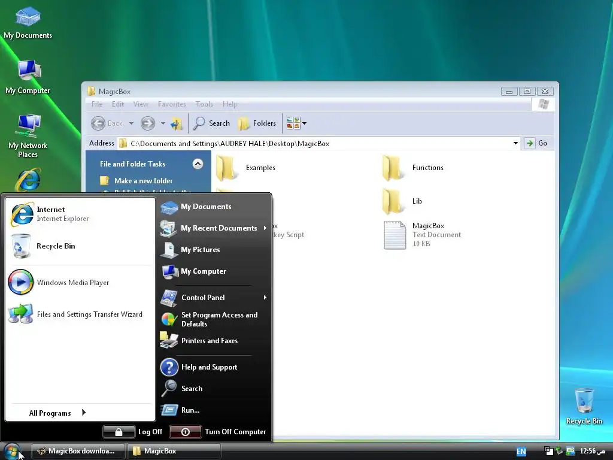Open the Tools menu
This screenshot has height=460, width=613.
pyautogui.click(x=204, y=104)
